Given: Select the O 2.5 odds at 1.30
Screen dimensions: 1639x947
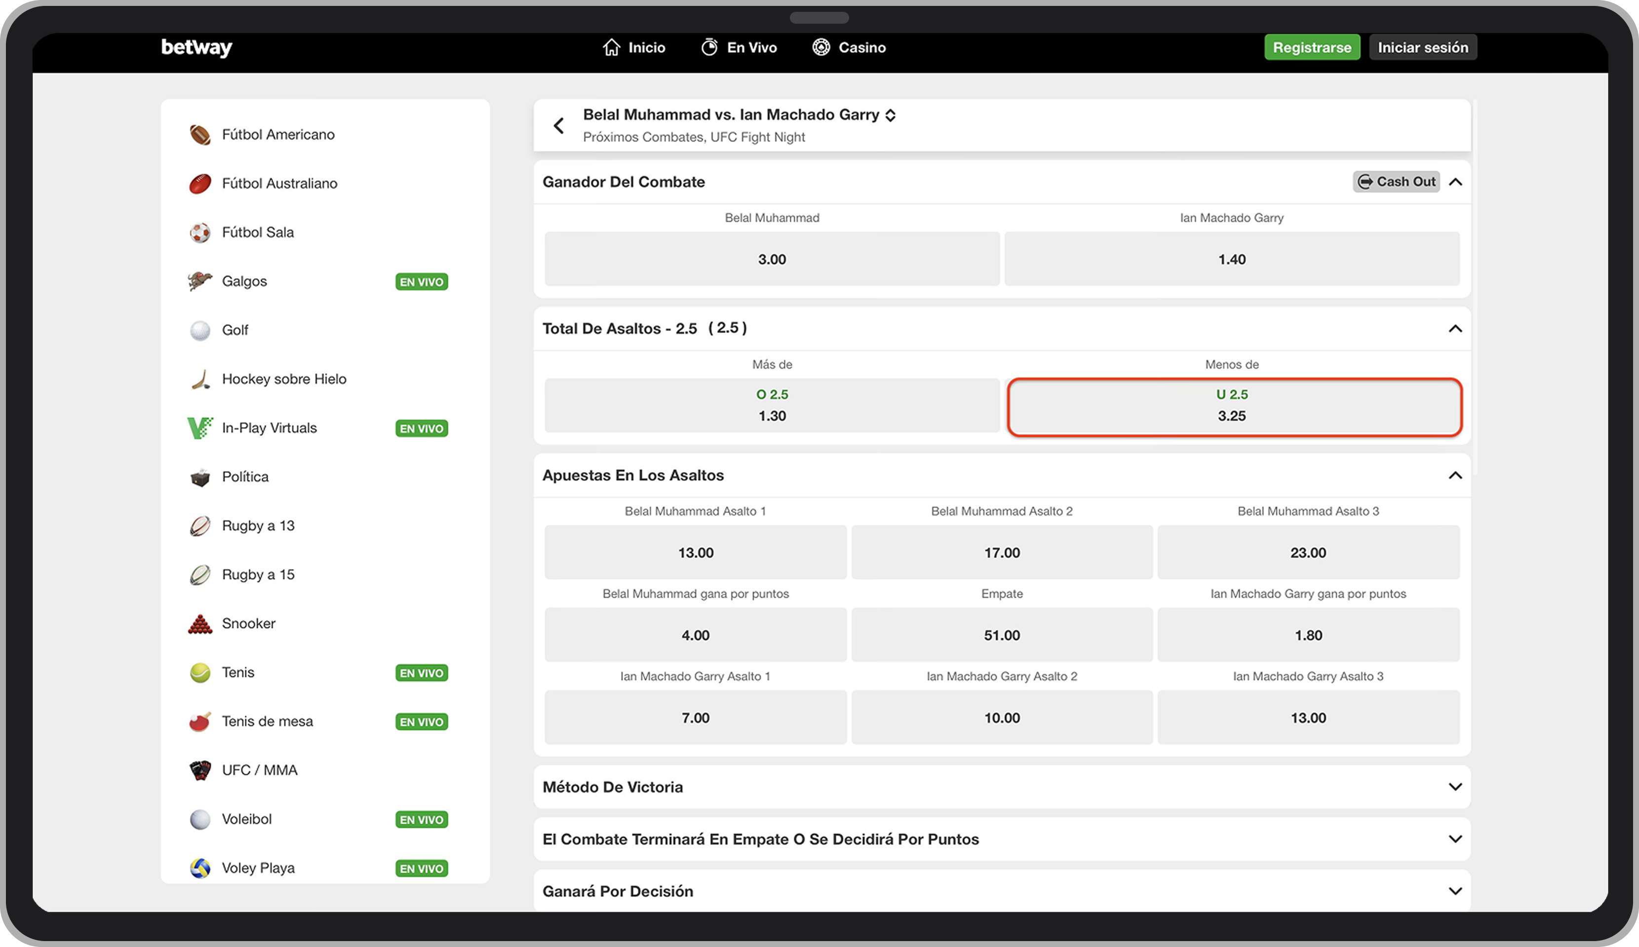Looking at the screenshot, I should 772,405.
